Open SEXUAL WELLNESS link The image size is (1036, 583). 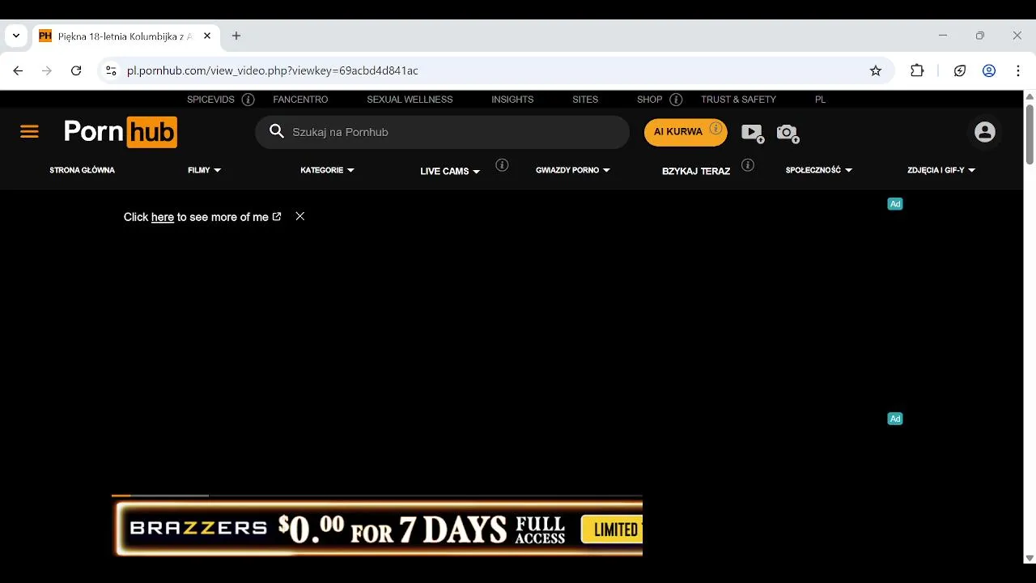(x=410, y=100)
